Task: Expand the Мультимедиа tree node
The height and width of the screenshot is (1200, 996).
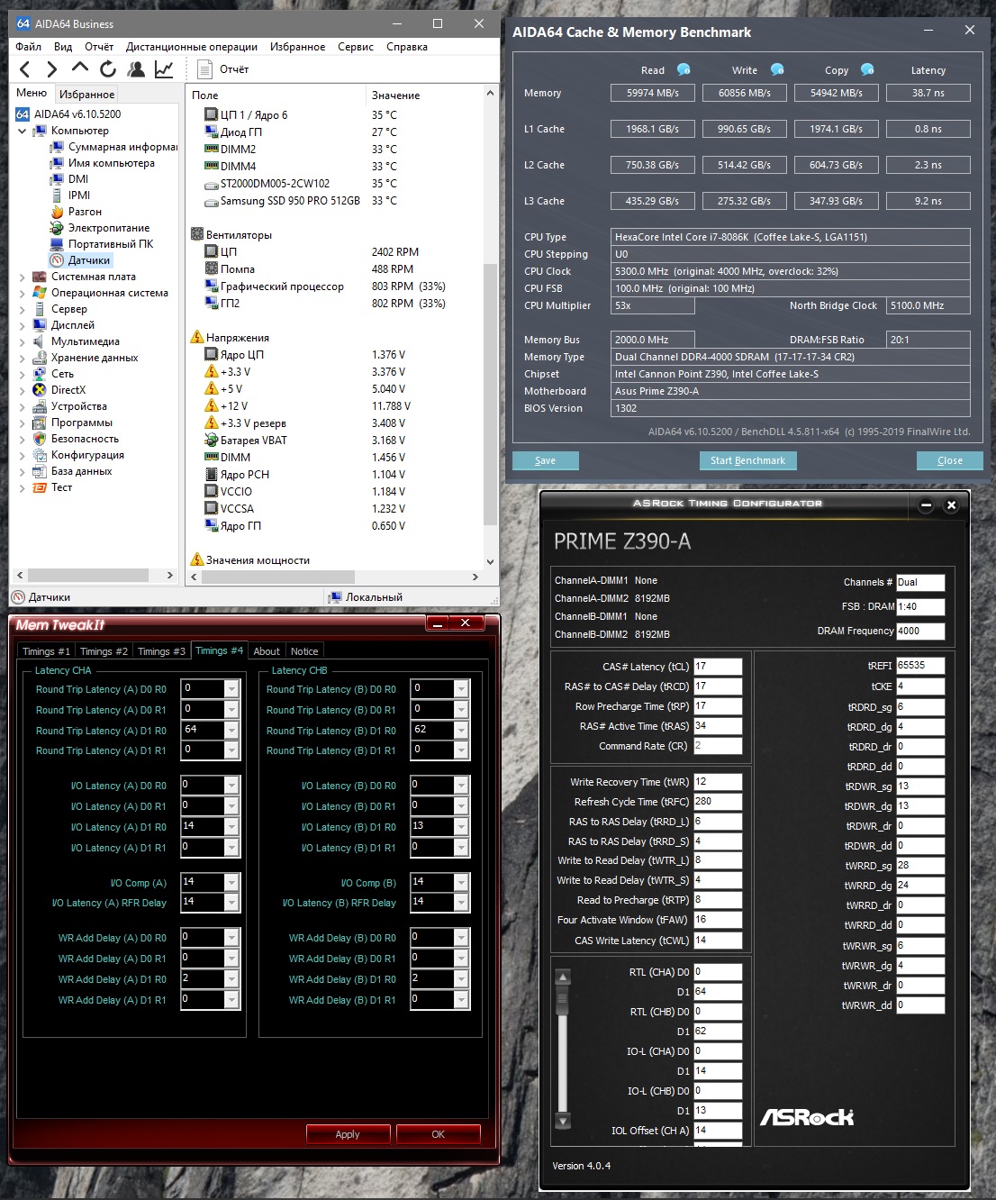Action: [22, 342]
